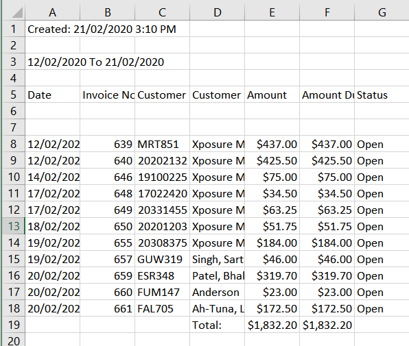Click the Patel, Bhal customer name cell
Viewport: 409px width, 346px height.
[218, 275]
